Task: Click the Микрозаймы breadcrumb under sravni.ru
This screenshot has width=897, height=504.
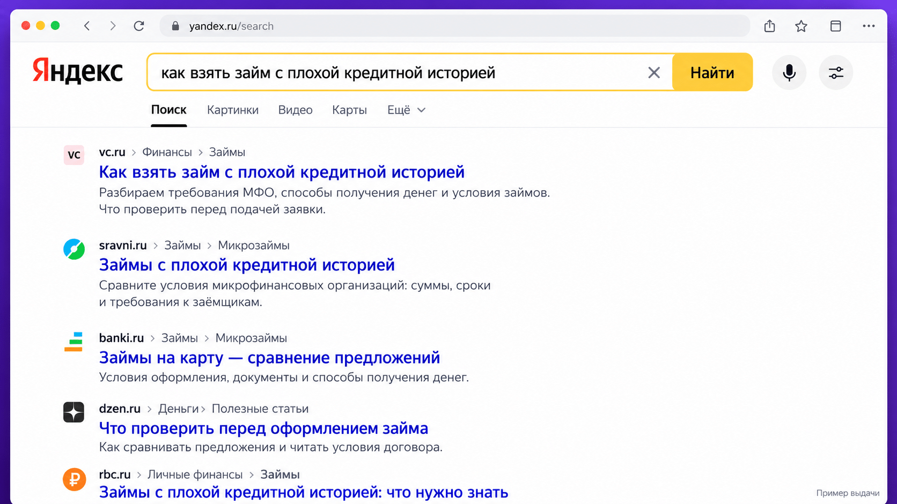Action: click(254, 245)
